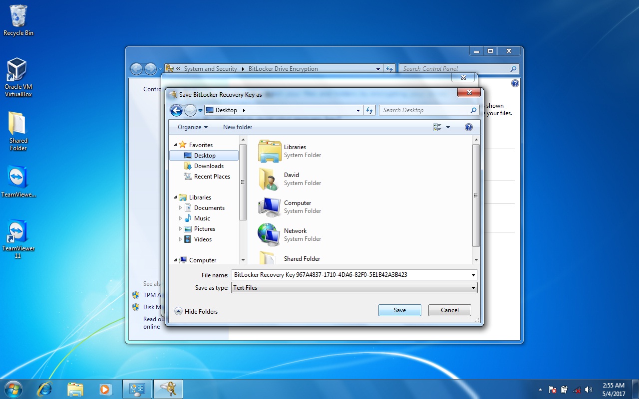Click the Cancel button
639x399 pixels.
(x=450, y=310)
